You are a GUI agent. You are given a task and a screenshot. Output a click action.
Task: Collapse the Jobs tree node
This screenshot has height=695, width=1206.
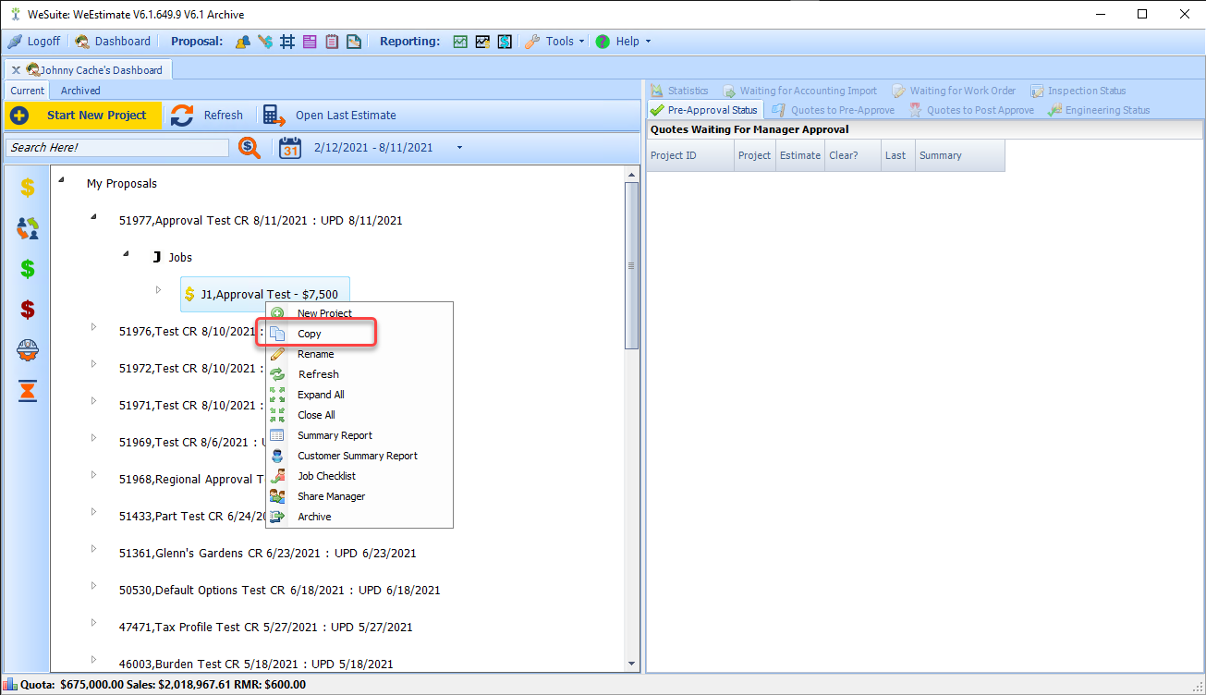point(127,254)
